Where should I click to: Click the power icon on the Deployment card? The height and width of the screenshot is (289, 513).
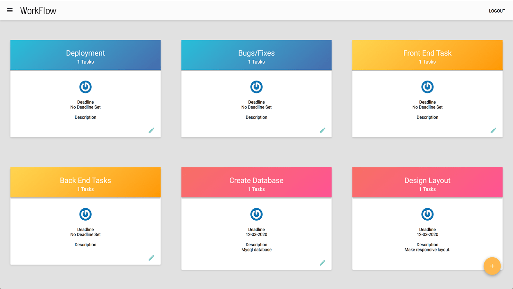(x=85, y=87)
